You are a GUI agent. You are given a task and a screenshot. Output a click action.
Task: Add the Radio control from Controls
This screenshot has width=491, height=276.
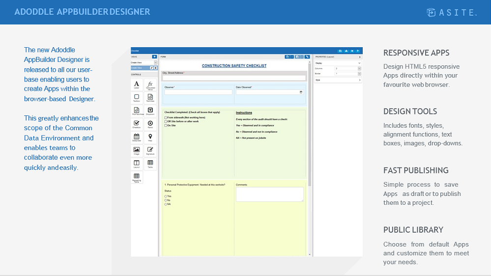click(x=150, y=124)
